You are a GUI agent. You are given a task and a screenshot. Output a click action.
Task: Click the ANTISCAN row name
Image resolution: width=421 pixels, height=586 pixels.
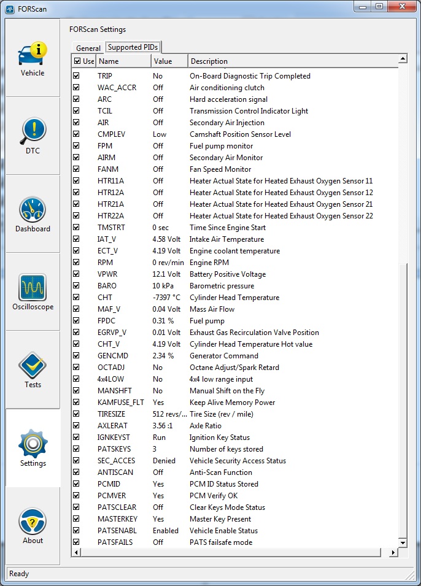point(115,472)
